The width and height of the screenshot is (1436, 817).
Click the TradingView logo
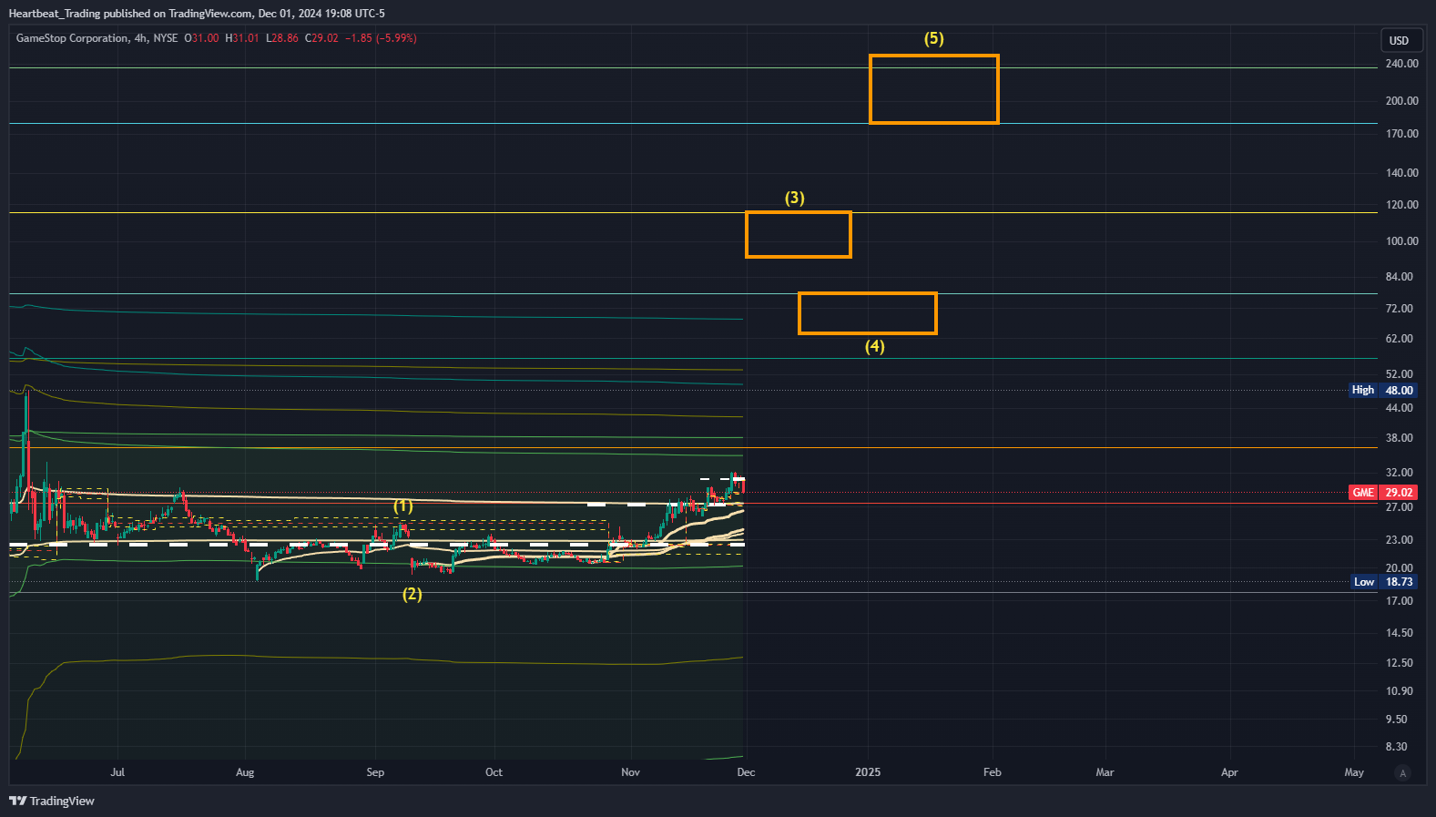coord(52,801)
